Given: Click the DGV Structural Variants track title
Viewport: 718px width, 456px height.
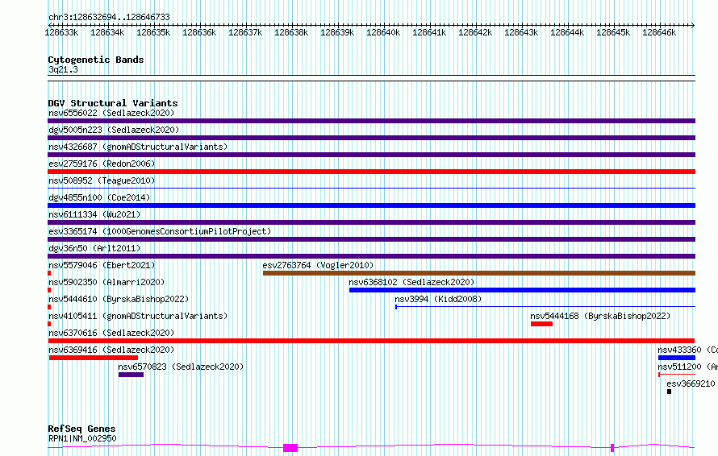Looking at the screenshot, I should pyautogui.click(x=113, y=103).
